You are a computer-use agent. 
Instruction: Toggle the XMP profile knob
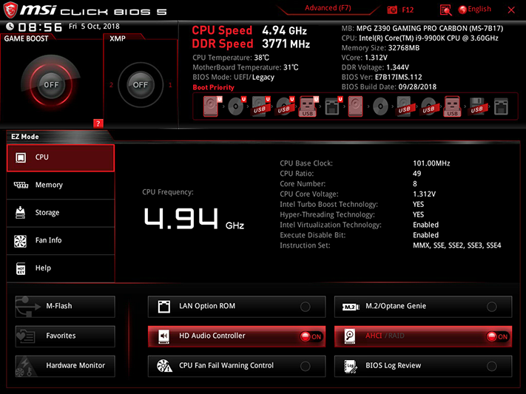(x=141, y=85)
